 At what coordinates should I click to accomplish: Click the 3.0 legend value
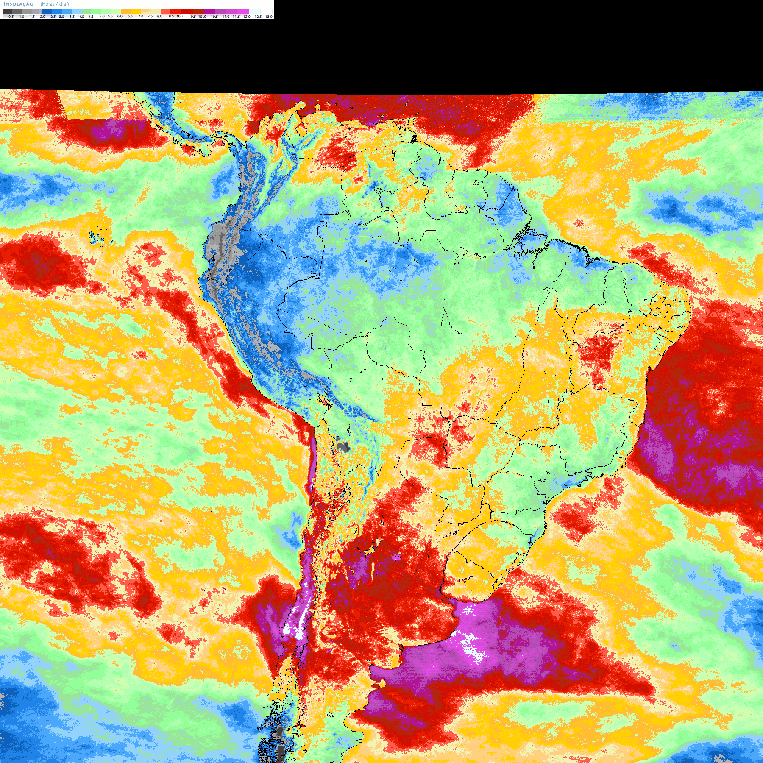(61, 17)
